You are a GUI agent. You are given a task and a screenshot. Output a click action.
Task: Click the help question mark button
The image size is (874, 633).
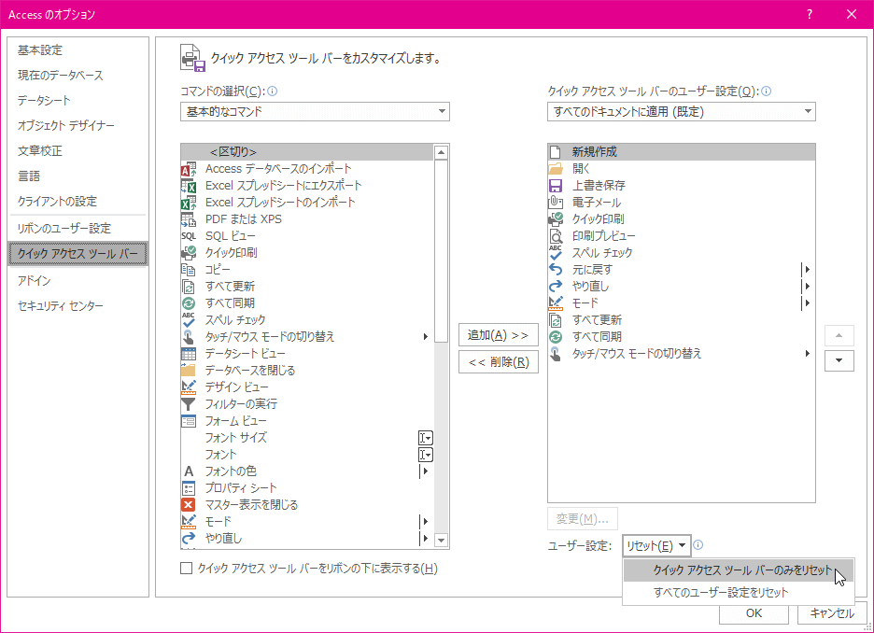(810, 15)
